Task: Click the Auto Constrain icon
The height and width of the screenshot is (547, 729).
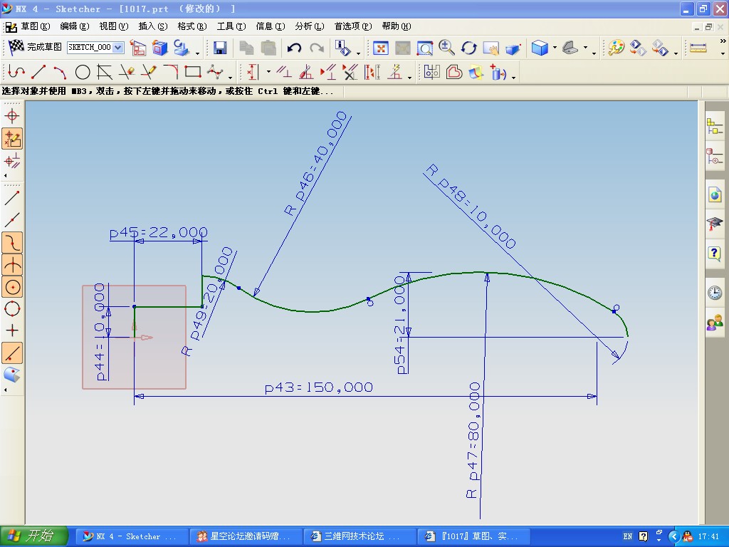Action: point(306,72)
